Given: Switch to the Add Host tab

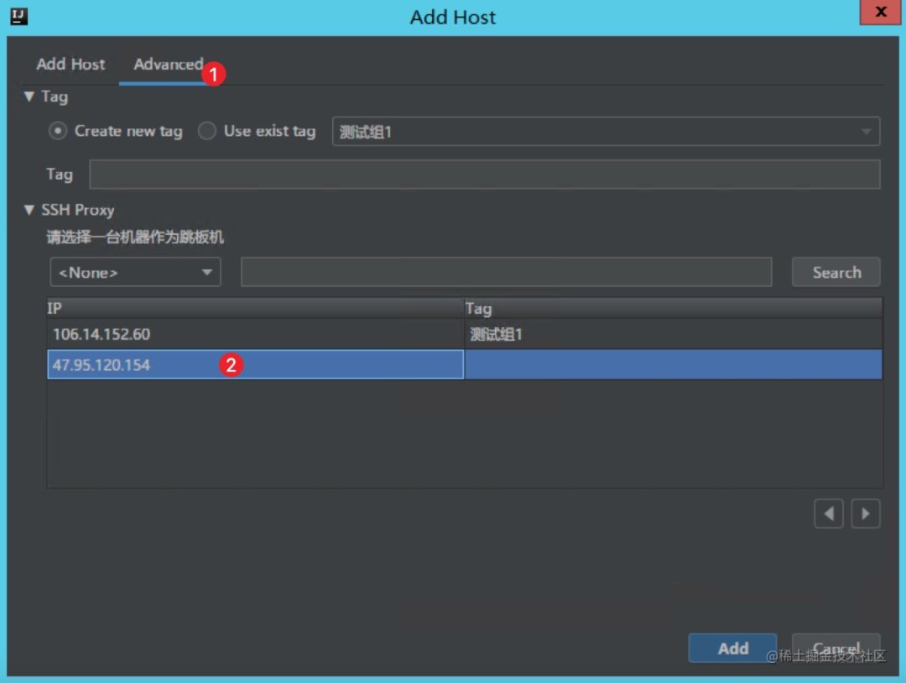Looking at the screenshot, I should tap(70, 64).
